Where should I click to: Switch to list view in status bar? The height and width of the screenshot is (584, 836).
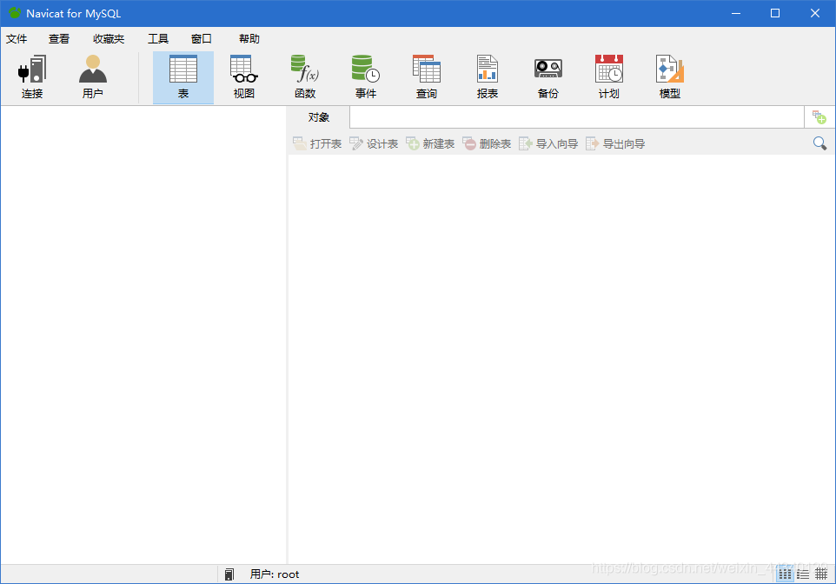point(803,574)
